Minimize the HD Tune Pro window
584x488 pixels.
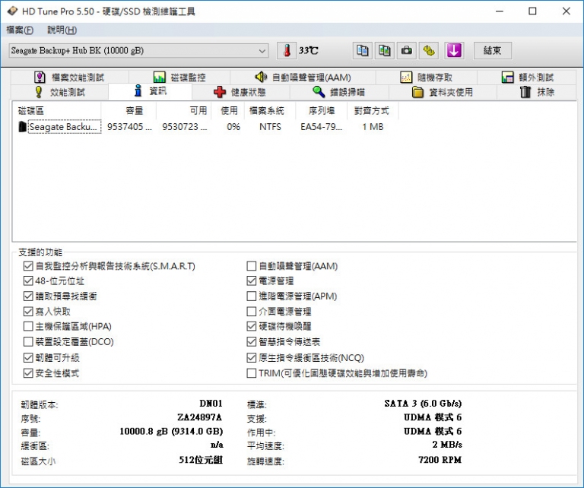click(x=500, y=11)
